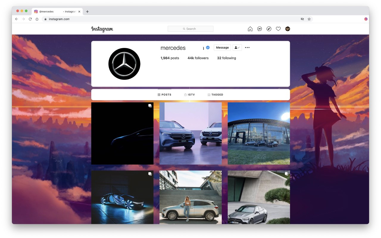The image size is (381, 238).
Task: Click the Instagram wordmark logo
Action: point(102,29)
